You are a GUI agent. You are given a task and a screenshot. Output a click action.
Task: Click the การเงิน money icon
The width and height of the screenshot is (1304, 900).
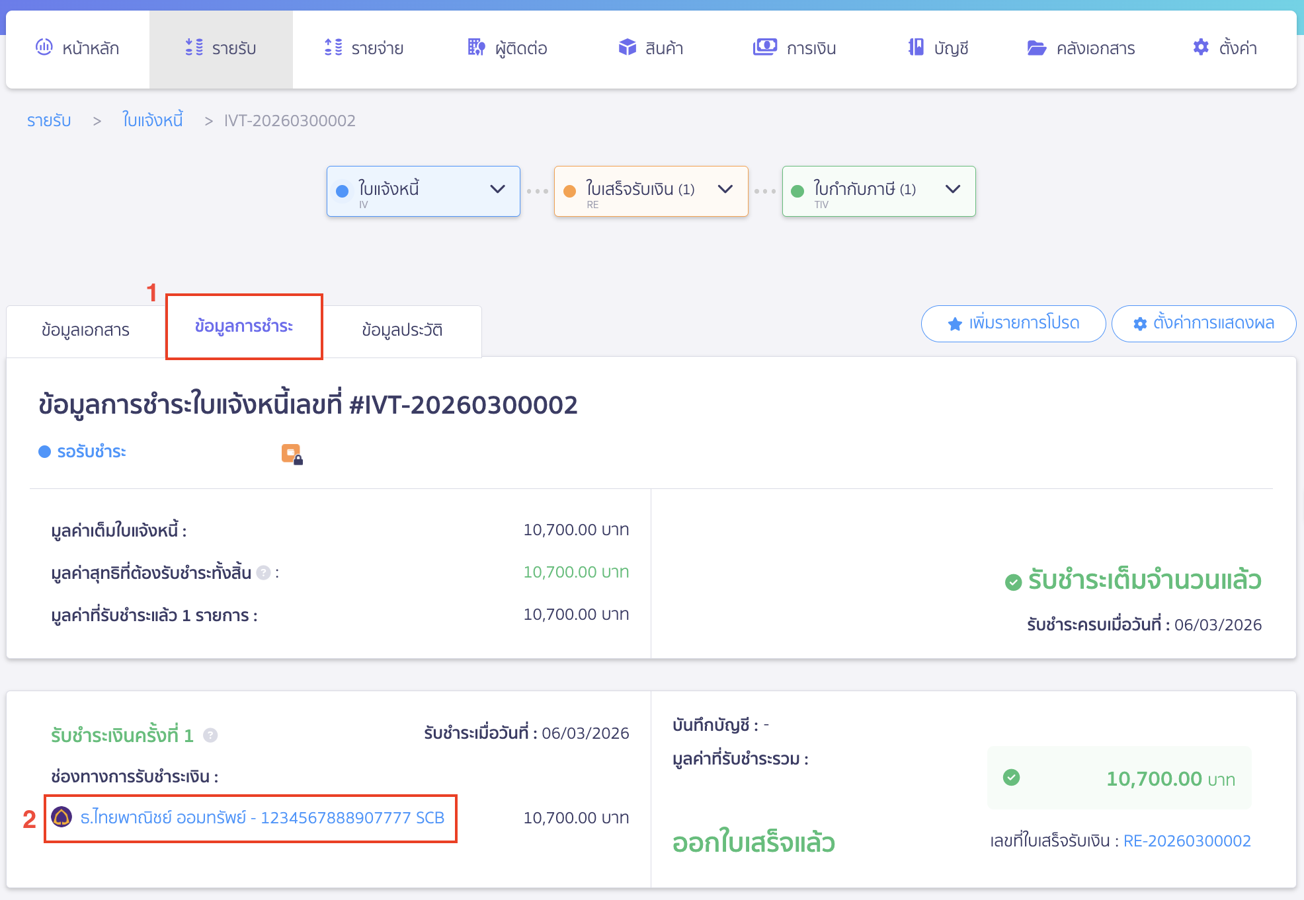(x=765, y=48)
